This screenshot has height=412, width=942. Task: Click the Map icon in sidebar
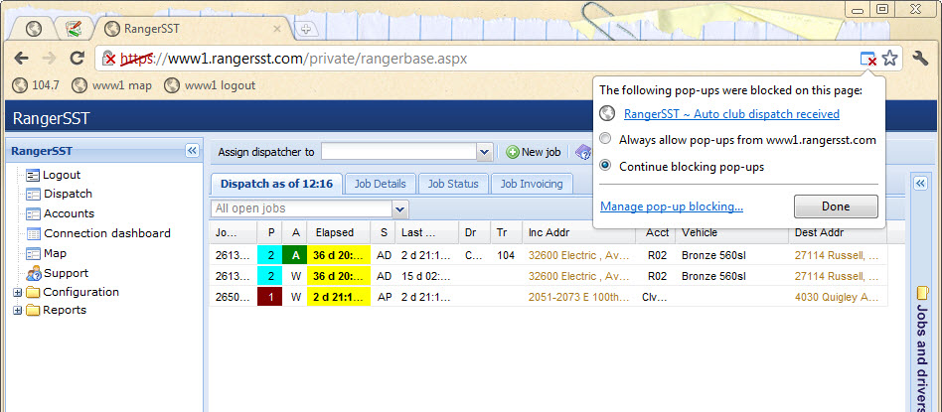pyautogui.click(x=34, y=253)
